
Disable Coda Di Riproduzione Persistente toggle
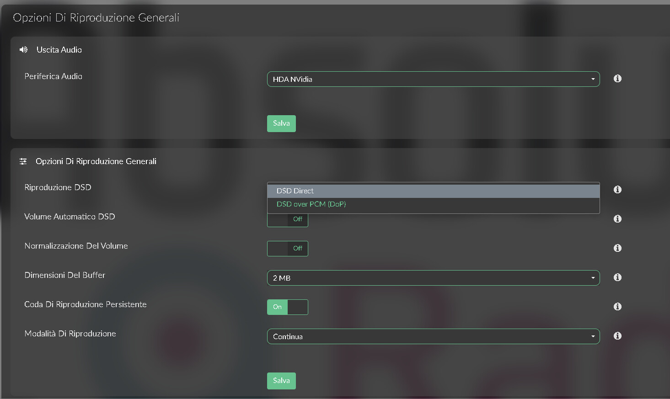288,307
